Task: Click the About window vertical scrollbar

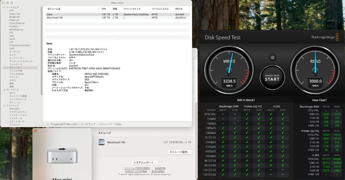Action: click(x=196, y=140)
